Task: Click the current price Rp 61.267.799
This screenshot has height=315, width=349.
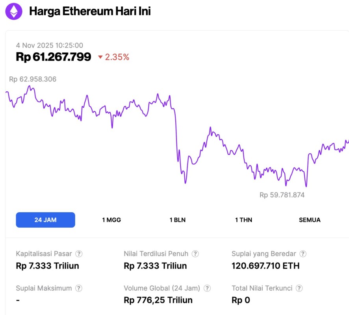Action: click(x=54, y=57)
